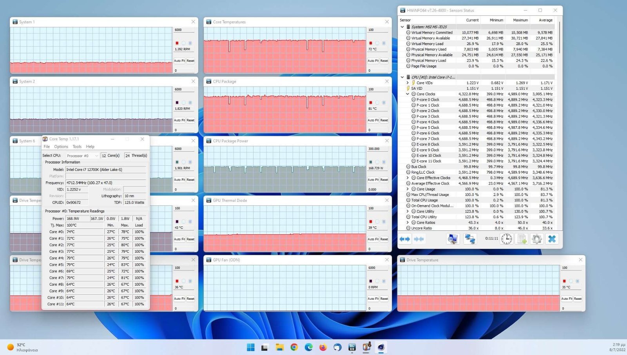Viewport: 627px width, 355px height.
Task: Open Task View from the taskbar
Action: [x=265, y=347]
